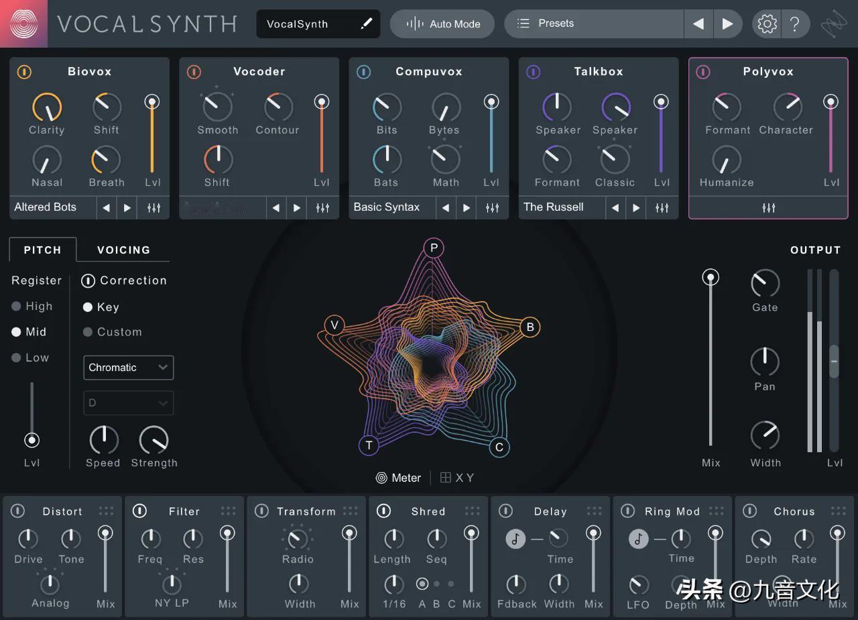This screenshot has width=858, height=620.
Task: Click the P node on the visualizer
Action: (434, 248)
